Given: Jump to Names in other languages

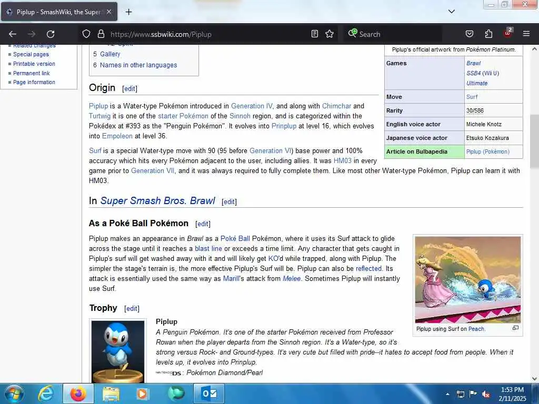Looking at the screenshot, I should click(138, 65).
